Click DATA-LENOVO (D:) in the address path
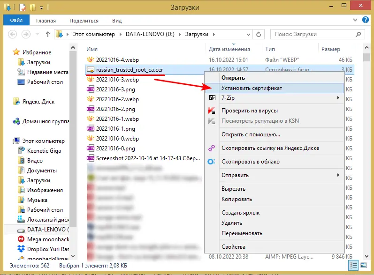The width and height of the screenshot is (374, 275). (x=150, y=34)
